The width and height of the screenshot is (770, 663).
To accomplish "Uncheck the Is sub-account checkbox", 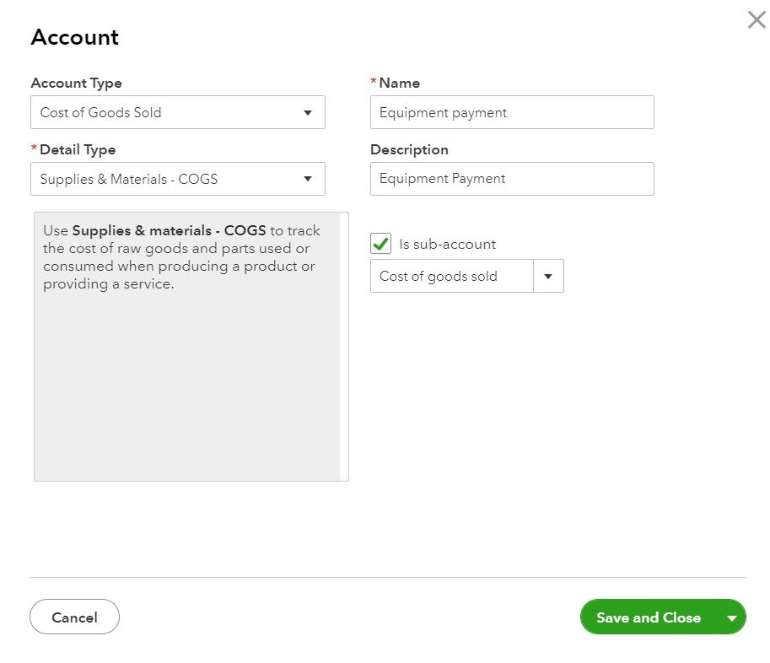I will [x=381, y=244].
